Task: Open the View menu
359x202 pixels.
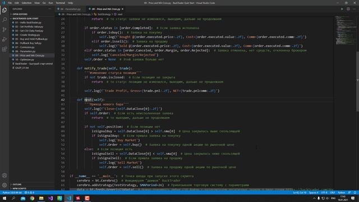Action: 37,3
